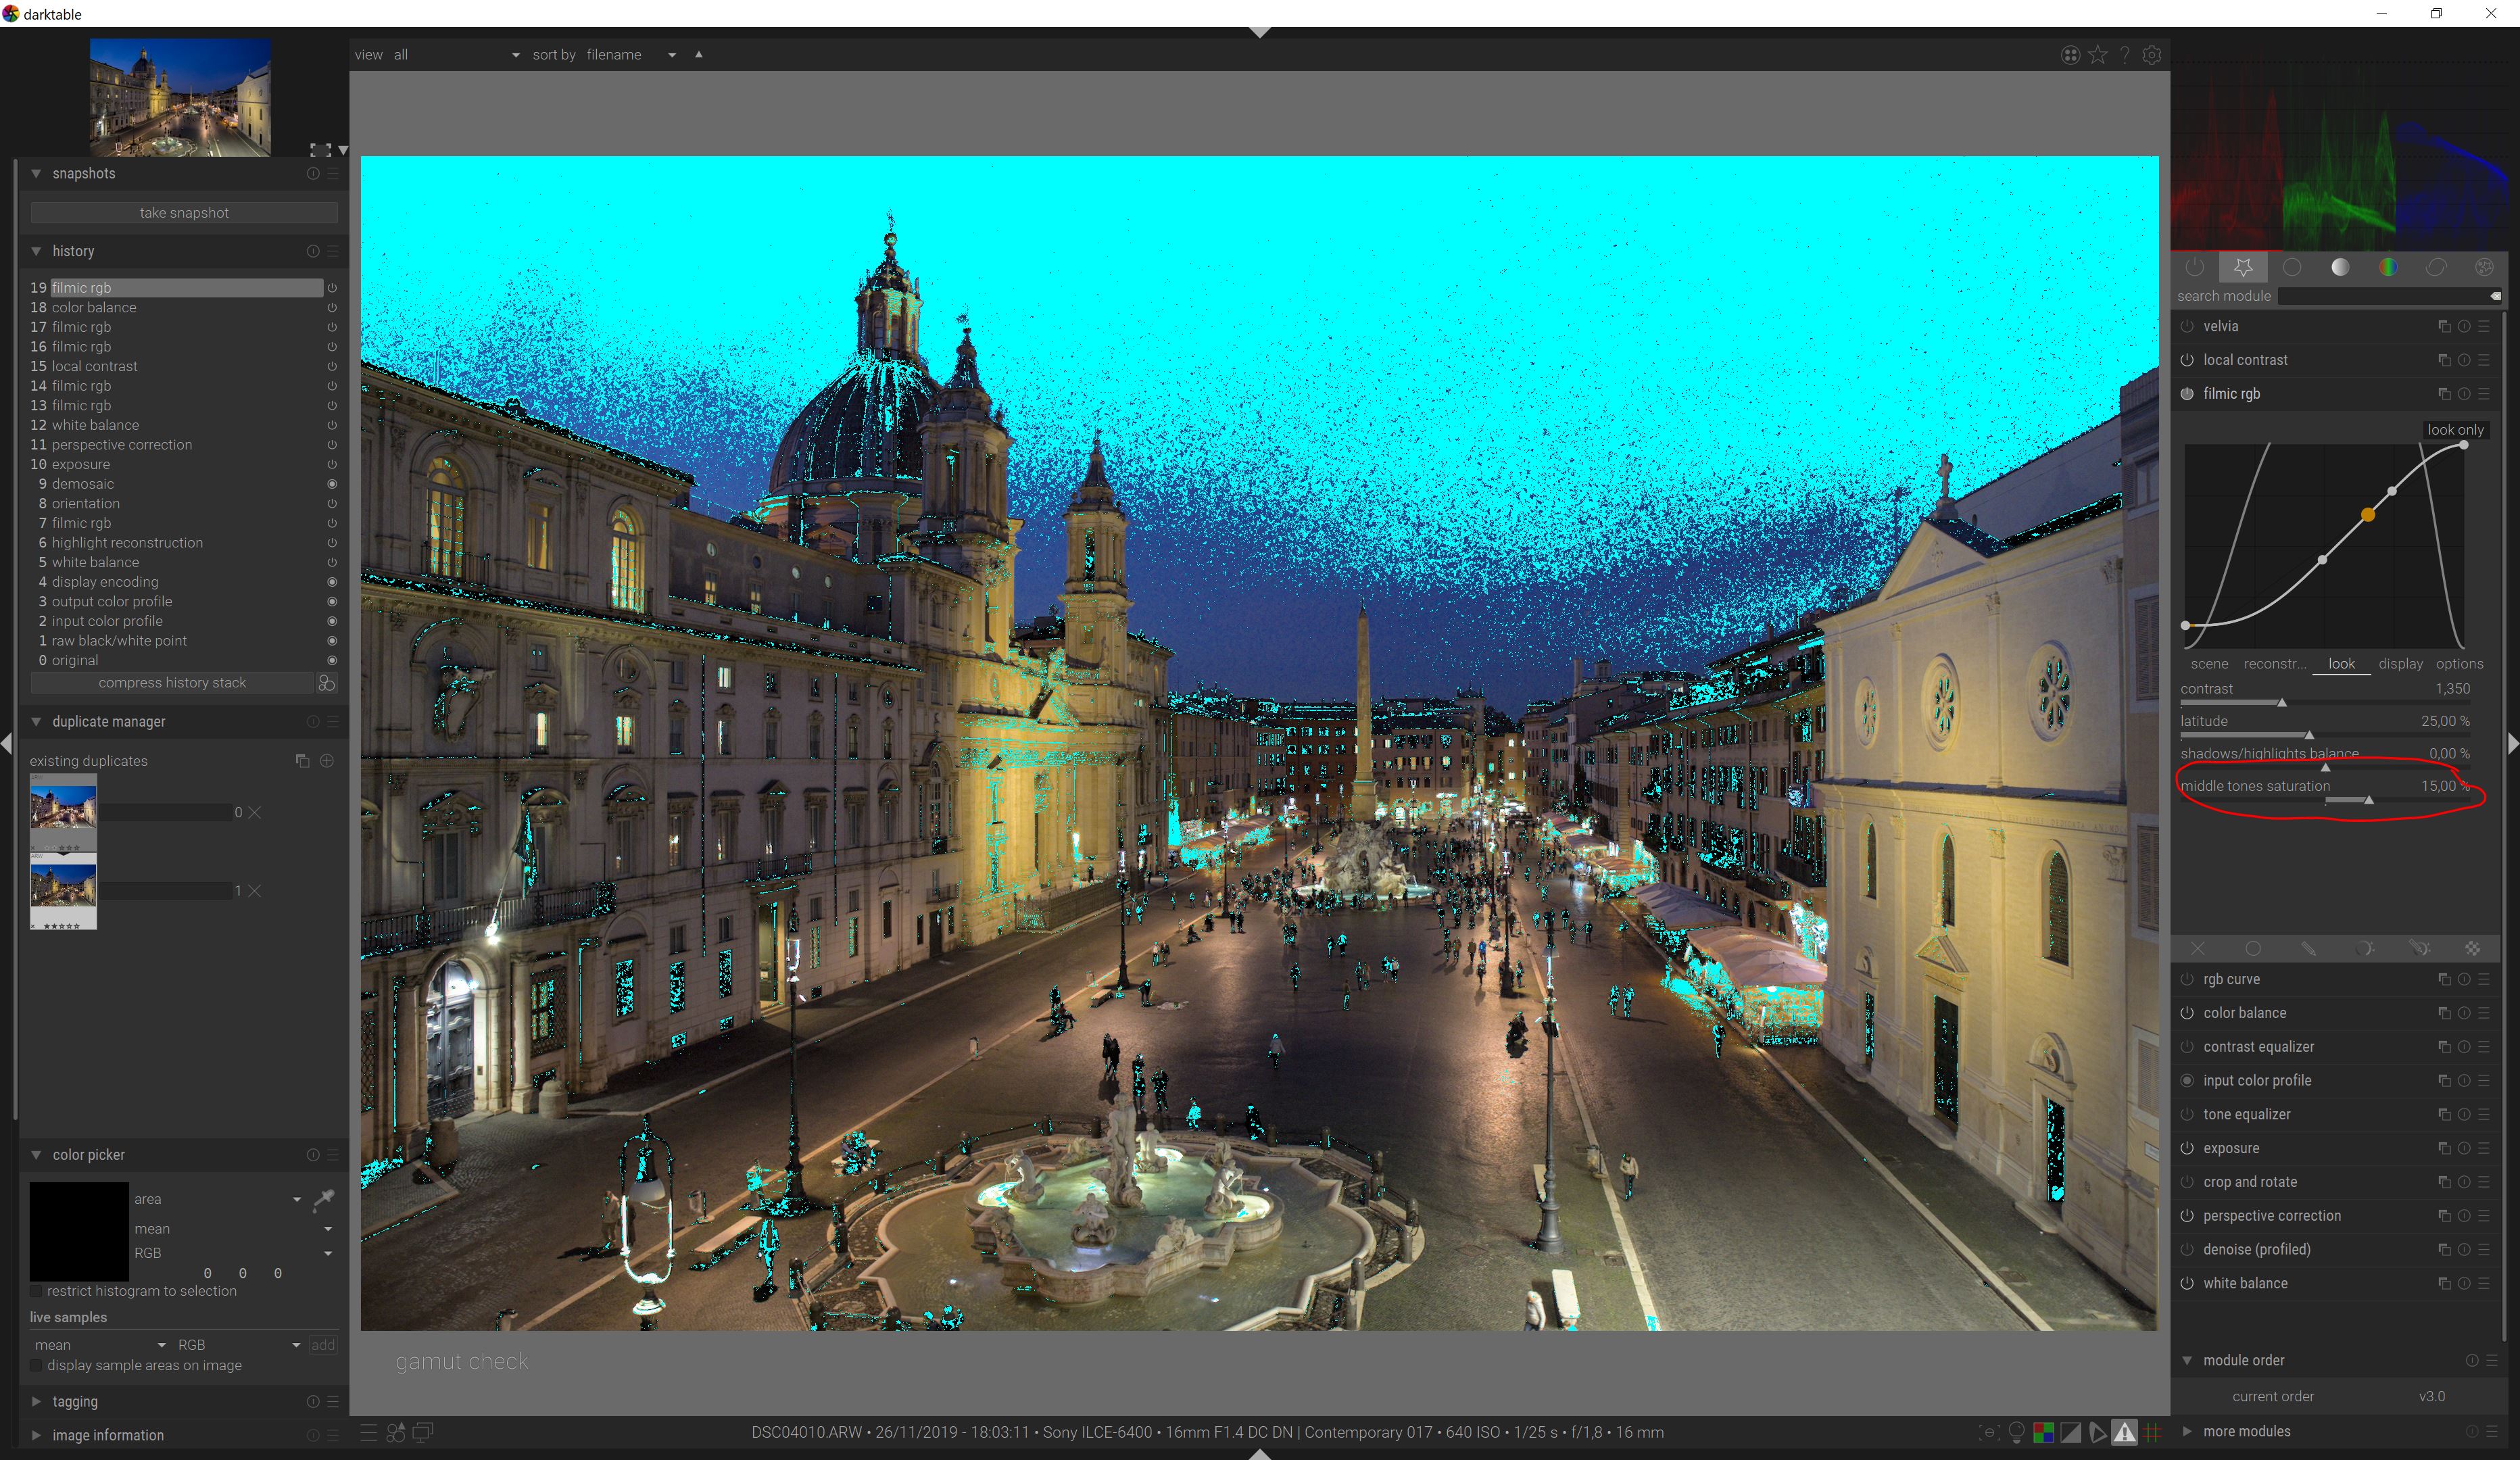Screen dimensions: 2520x1460
Task: Pick color with eyedropper in color picker
Action: click(x=323, y=1198)
